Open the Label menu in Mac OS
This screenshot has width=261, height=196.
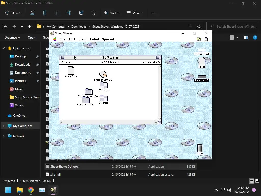[x=94, y=39]
